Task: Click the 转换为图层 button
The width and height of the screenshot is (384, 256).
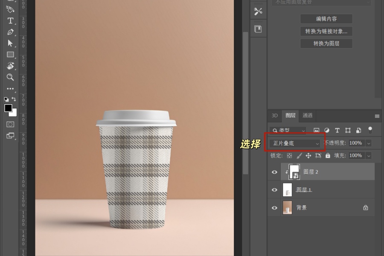Action: click(x=326, y=44)
